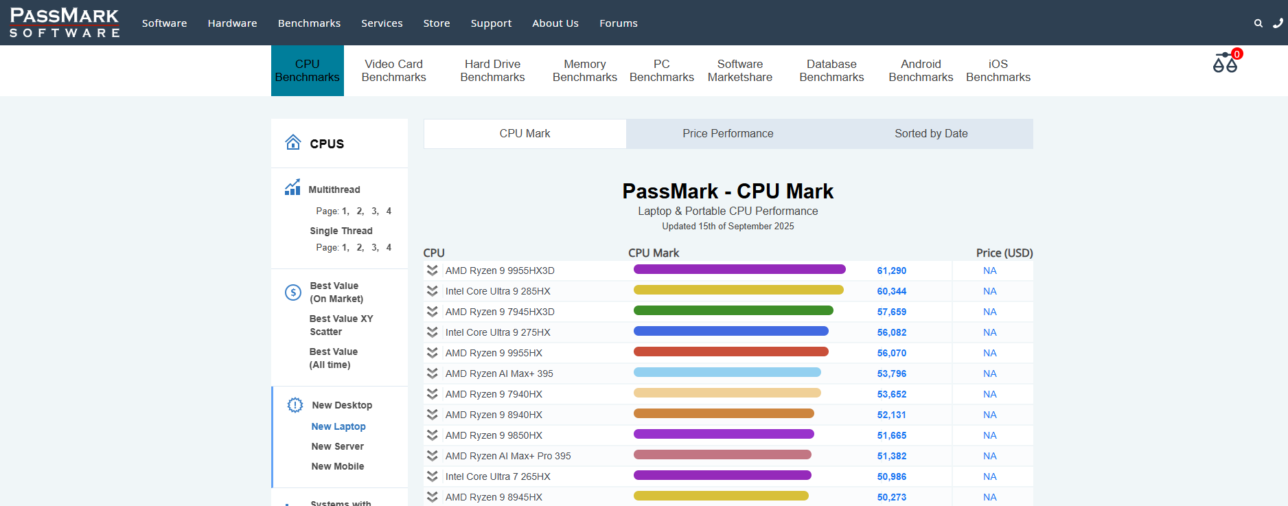Expand AMD Ryzen AI Max+ Pro 395 chevron
Image resolution: width=1288 pixels, height=506 pixels.
tap(432, 456)
